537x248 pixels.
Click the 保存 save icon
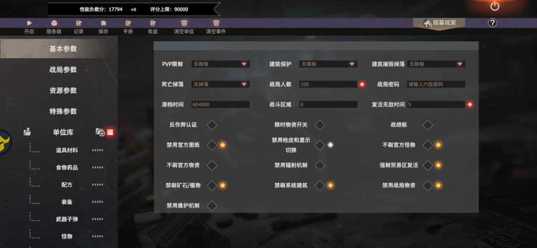coord(103,23)
